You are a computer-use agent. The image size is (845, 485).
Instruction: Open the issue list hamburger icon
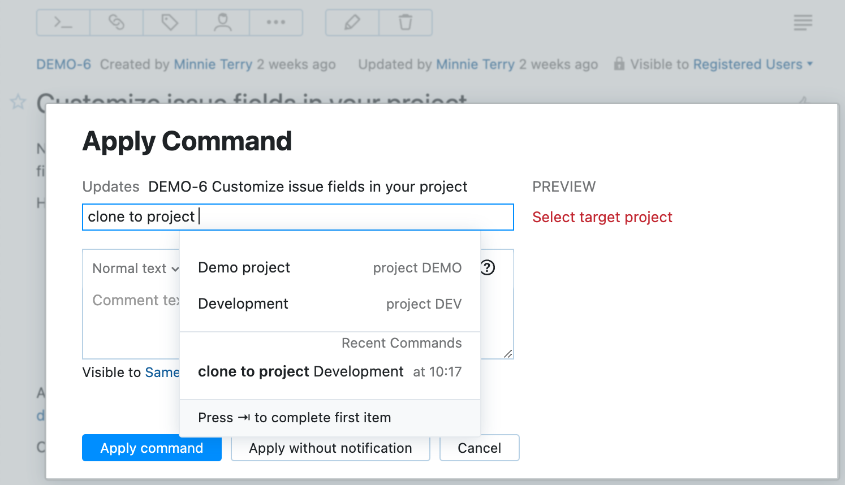point(803,22)
